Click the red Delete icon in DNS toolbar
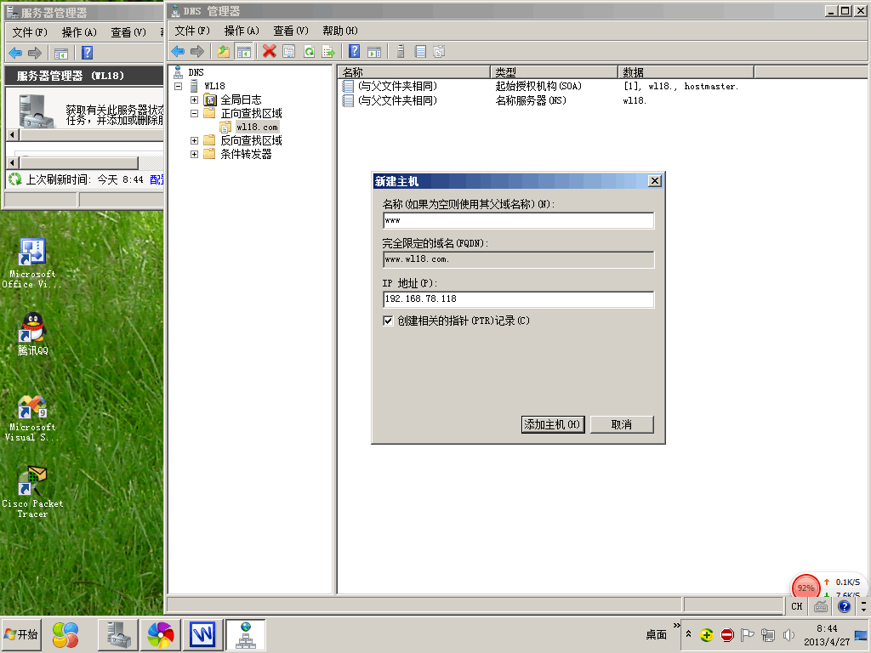Viewport: 871px width, 653px height. point(270,52)
